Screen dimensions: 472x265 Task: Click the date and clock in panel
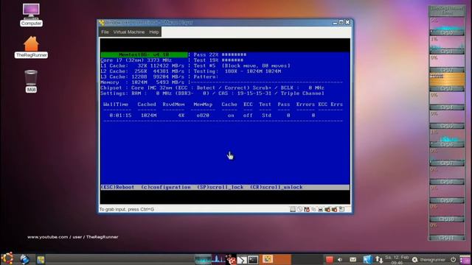[x=397, y=260]
